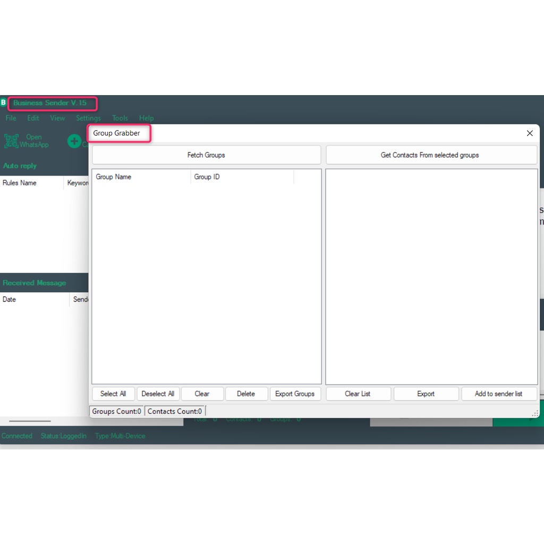Open the View menu
The height and width of the screenshot is (544, 544).
(57, 118)
